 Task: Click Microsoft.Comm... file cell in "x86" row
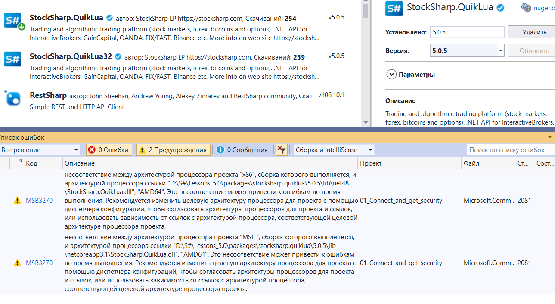pyautogui.click(x=490, y=200)
